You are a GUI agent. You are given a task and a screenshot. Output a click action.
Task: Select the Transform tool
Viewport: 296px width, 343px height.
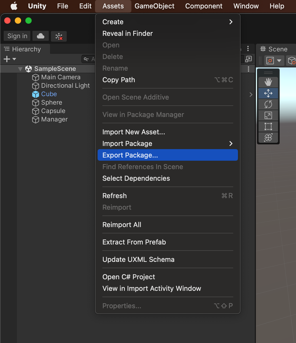[x=268, y=137]
